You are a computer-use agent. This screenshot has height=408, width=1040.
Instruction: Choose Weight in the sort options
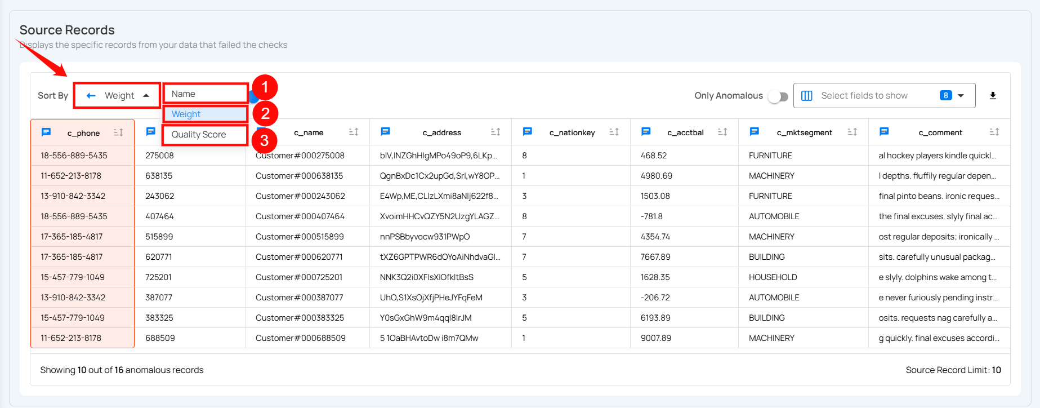(x=206, y=114)
